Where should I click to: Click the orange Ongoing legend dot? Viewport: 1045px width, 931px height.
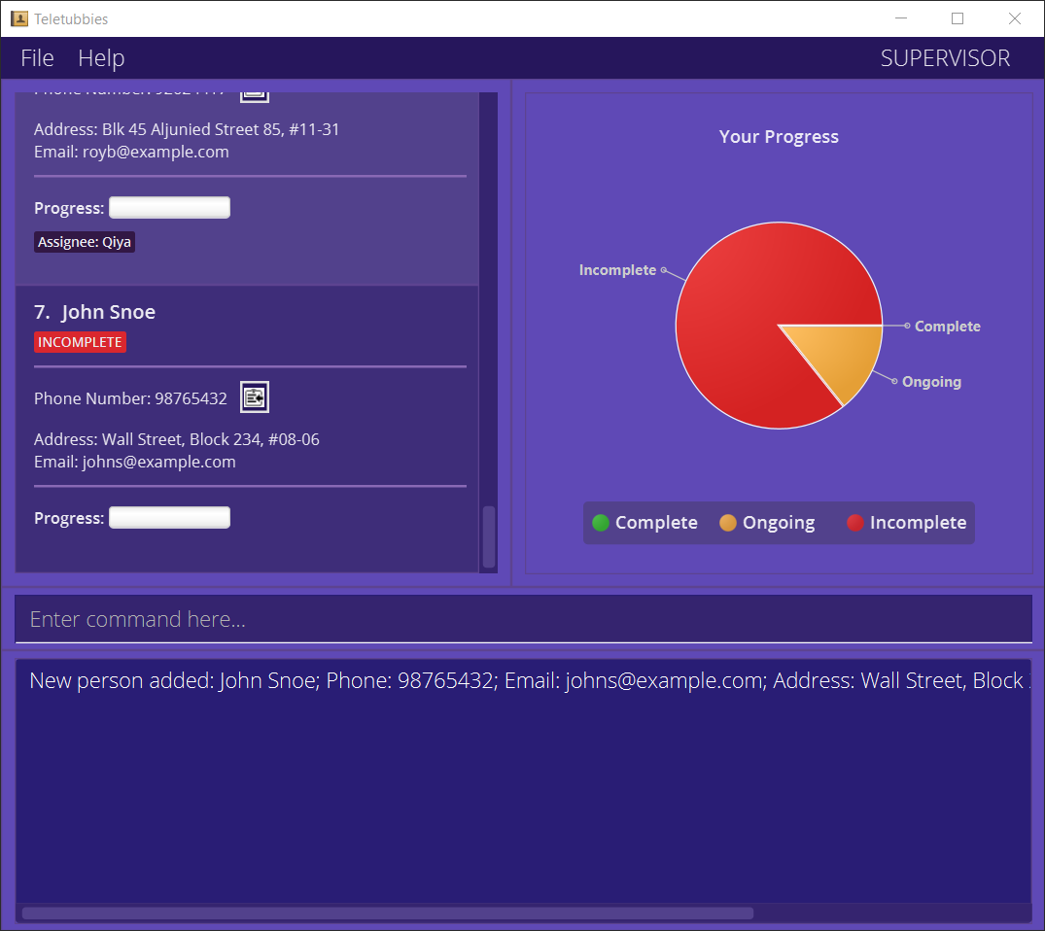(727, 523)
